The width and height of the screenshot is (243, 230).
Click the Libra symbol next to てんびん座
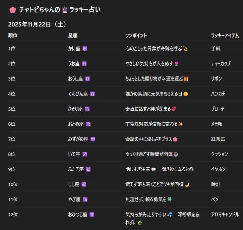[92, 94]
